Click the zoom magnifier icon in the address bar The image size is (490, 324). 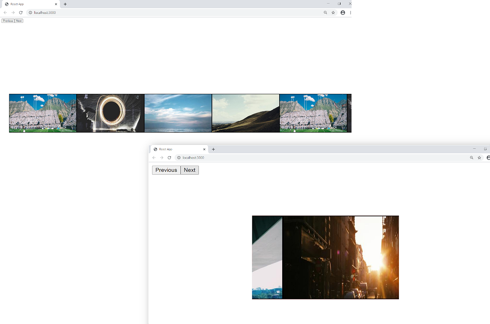pos(325,12)
